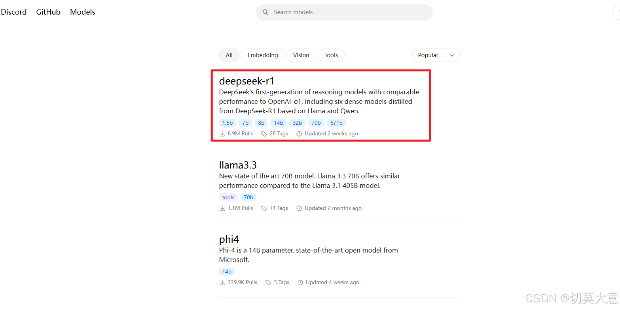Screen dimensions: 620x309
Task: Focus the Search models field
Action: click(344, 12)
